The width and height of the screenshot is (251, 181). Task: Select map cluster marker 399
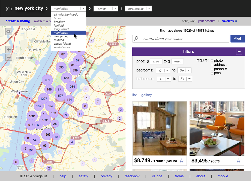[75, 70]
